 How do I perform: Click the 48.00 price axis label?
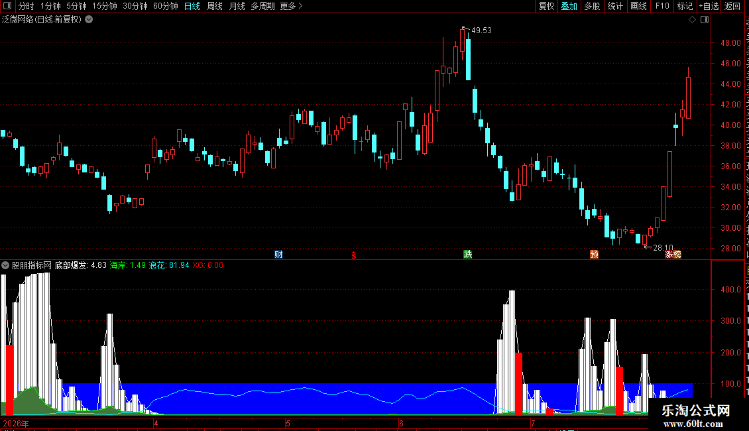tap(730, 43)
